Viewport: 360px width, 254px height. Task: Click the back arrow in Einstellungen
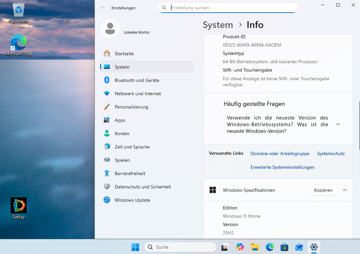click(x=103, y=8)
